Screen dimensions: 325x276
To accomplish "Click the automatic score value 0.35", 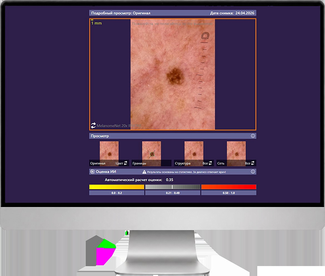I will coord(169,180).
